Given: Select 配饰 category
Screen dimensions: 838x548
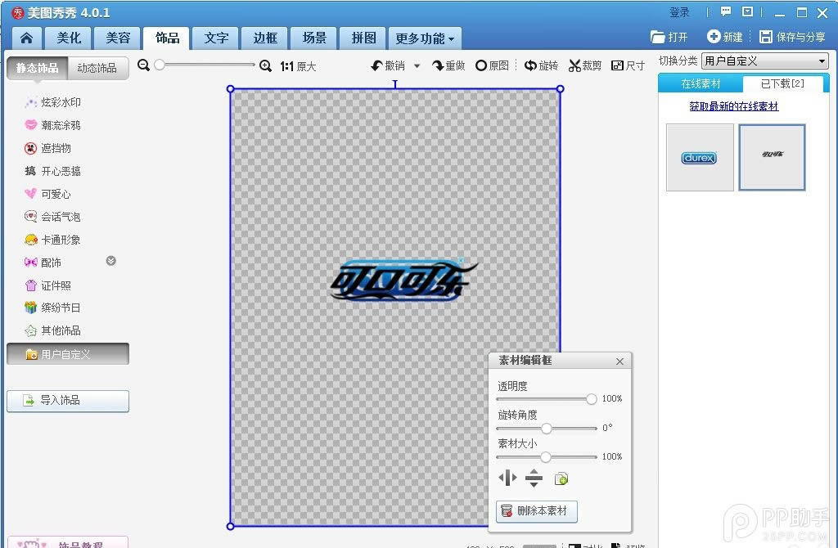Looking at the screenshot, I should coord(44,263).
